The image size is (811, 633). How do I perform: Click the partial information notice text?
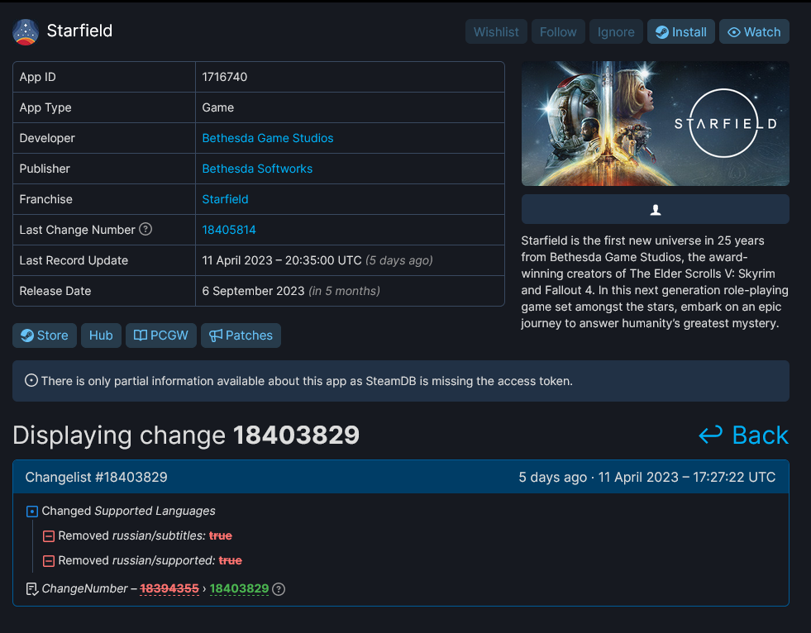point(307,381)
